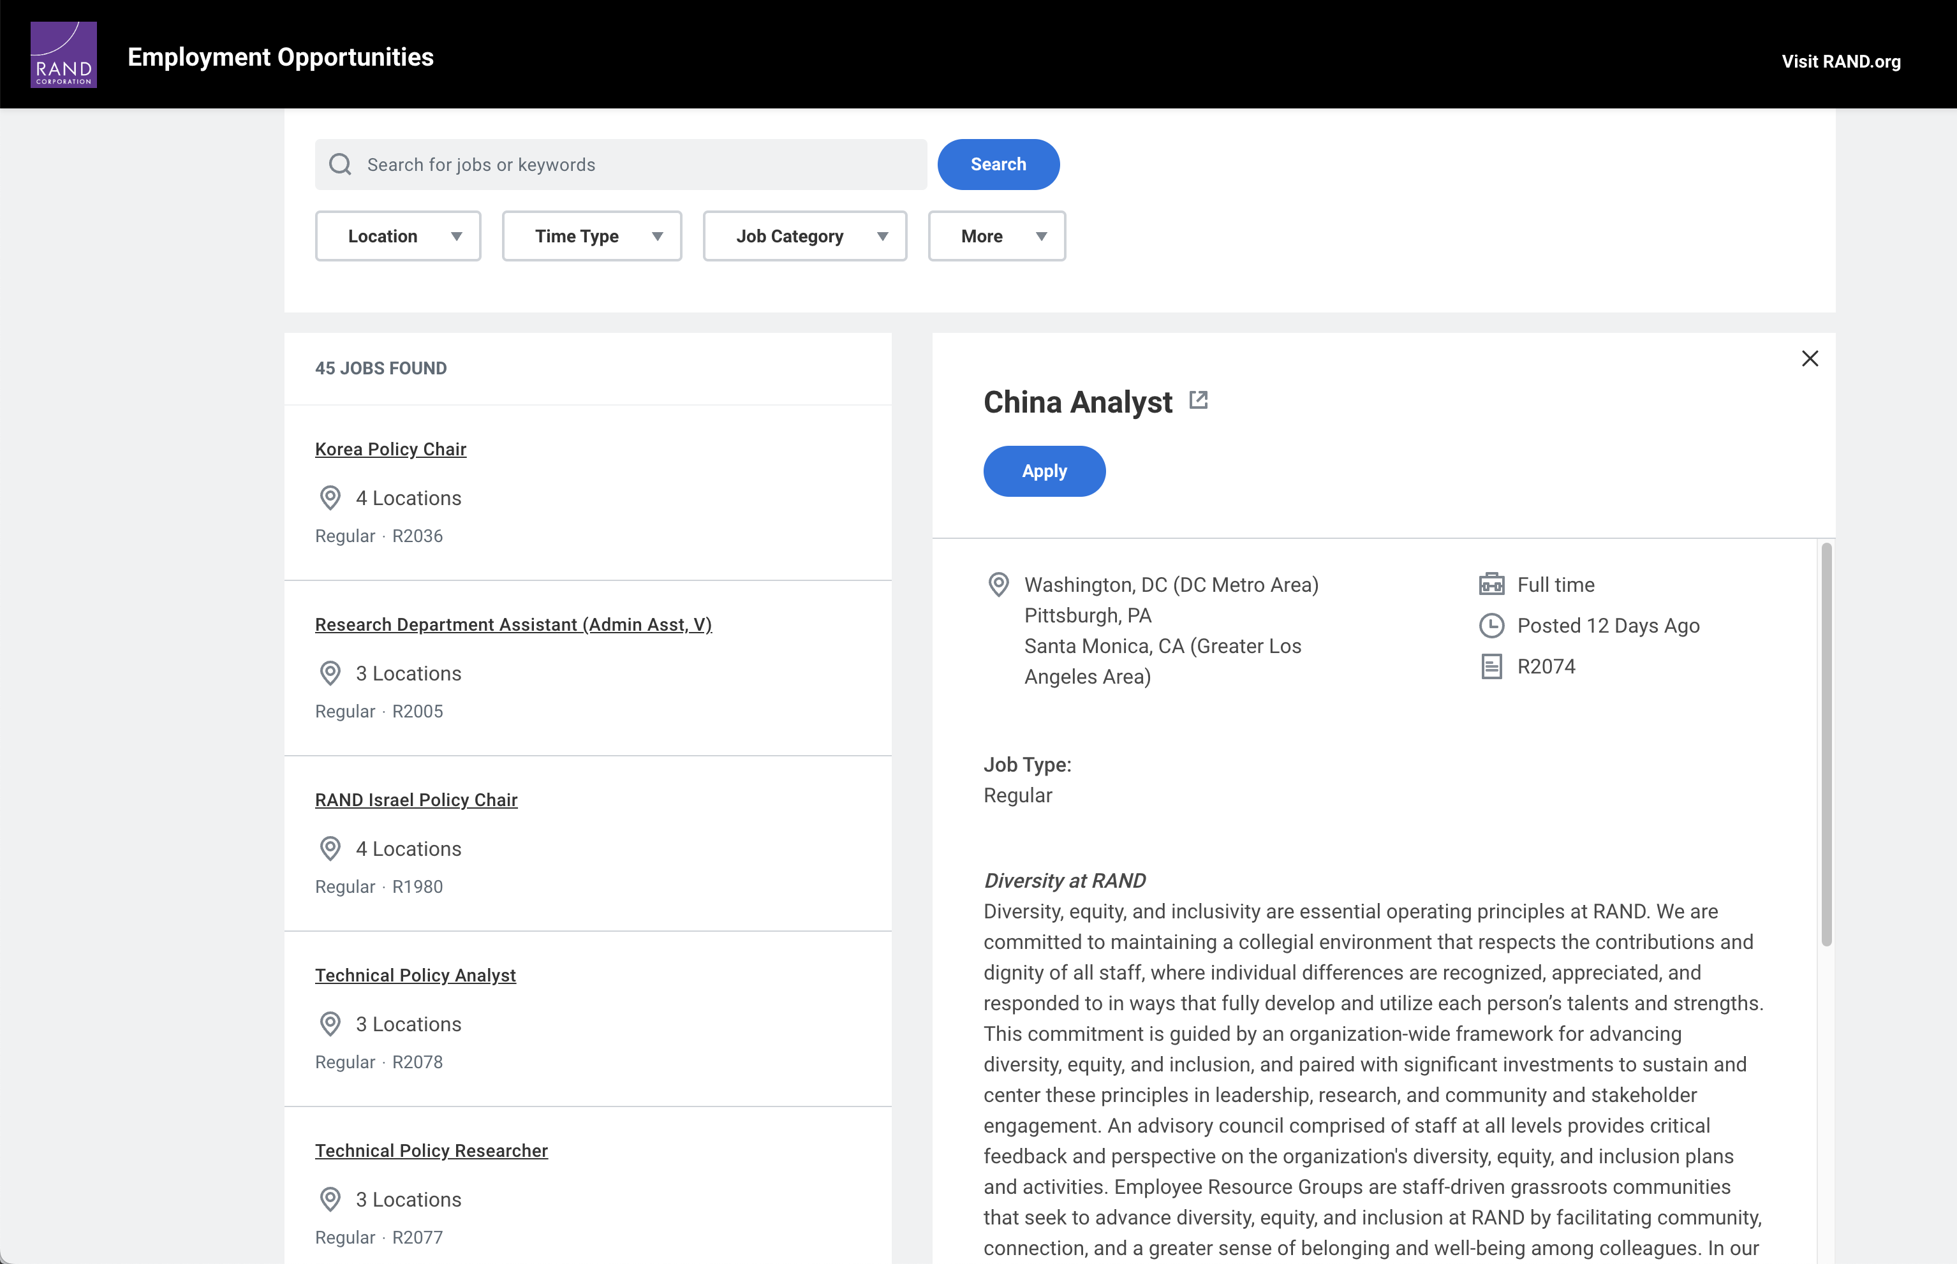The width and height of the screenshot is (1957, 1264).
Task: Click the Santa Monica, CA location text
Action: coord(1163,661)
